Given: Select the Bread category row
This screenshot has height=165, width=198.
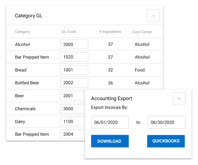Looking at the screenshot, I should pyautogui.click(x=21, y=70).
